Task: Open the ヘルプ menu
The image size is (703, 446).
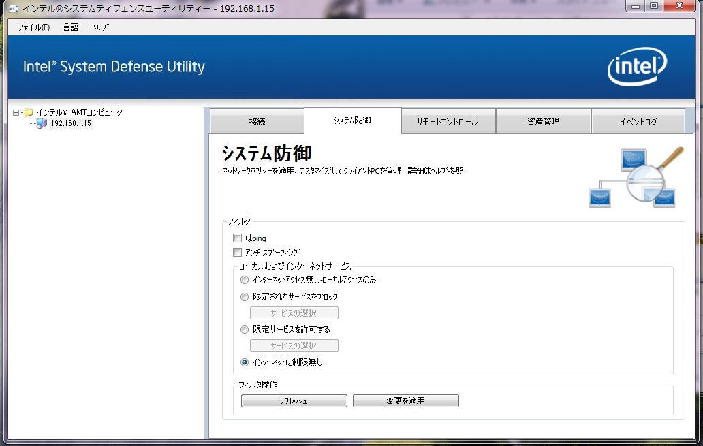Action: click(100, 27)
